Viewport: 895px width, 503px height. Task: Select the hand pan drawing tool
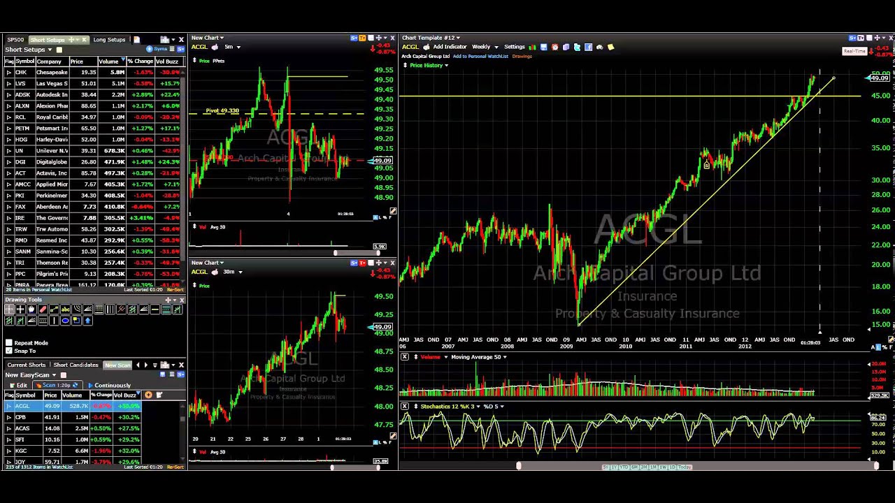(31, 309)
